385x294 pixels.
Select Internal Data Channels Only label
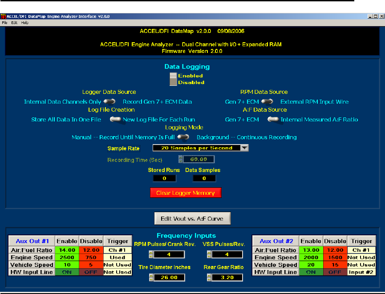click(x=62, y=101)
